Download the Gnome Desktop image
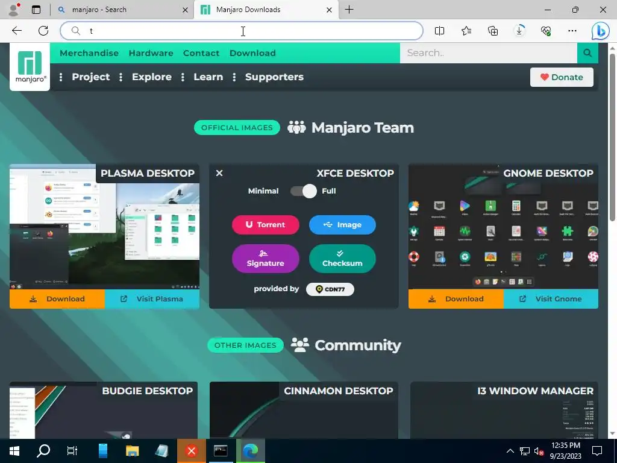This screenshot has width=617, height=463. pyautogui.click(x=456, y=299)
